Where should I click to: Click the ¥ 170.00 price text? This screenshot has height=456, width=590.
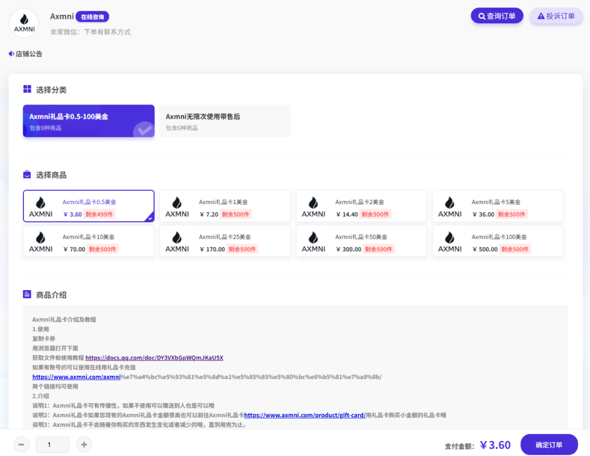(x=212, y=249)
